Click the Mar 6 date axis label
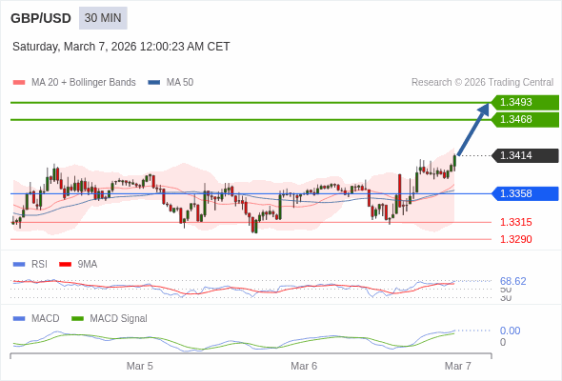 click(x=304, y=366)
